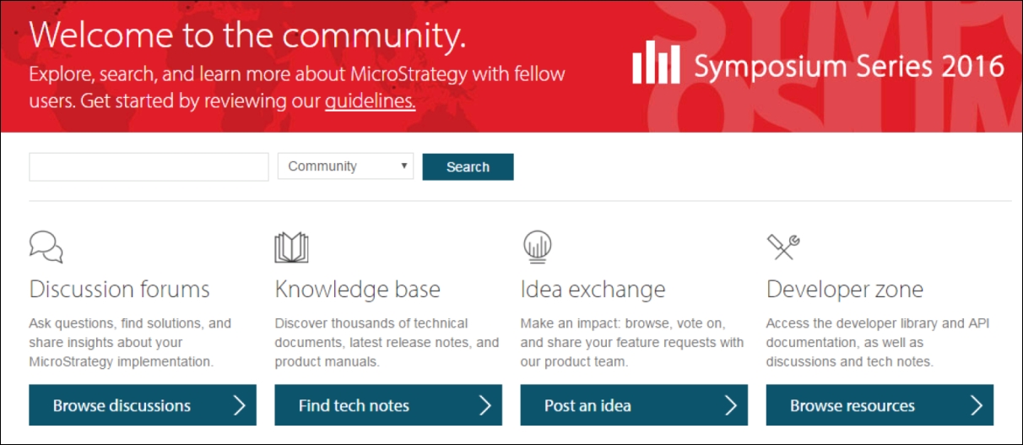
Task: Click the wrench and screwdriver Developer zone icon
Action: (x=782, y=247)
